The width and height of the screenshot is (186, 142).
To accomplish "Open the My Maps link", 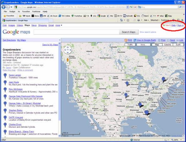I will [x=21, y=40].
